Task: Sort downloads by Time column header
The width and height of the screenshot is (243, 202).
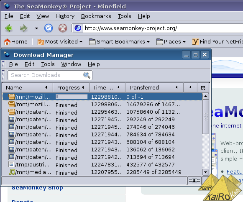Action: (107, 87)
